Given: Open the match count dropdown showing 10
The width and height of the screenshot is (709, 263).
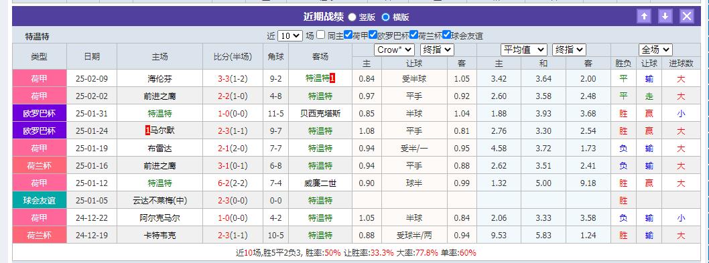Looking at the screenshot, I should click(290, 35).
